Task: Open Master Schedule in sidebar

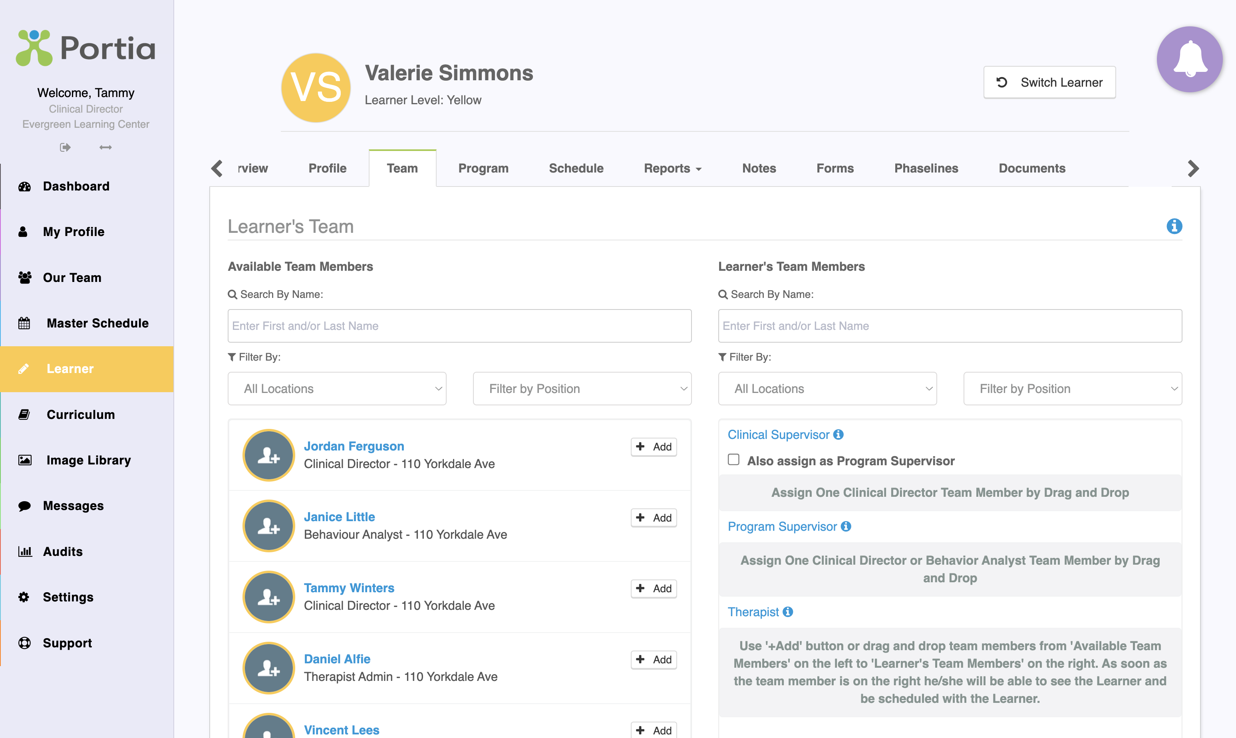Action: point(97,323)
